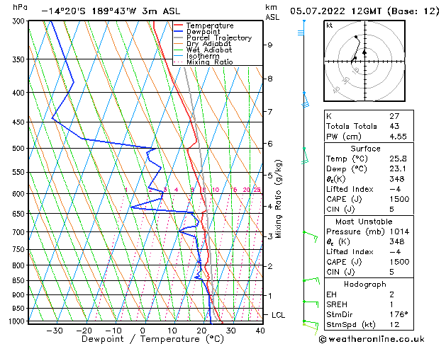Click the Isotherm legend entry
Viewport: 446px width, 344px height.
pos(196,56)
